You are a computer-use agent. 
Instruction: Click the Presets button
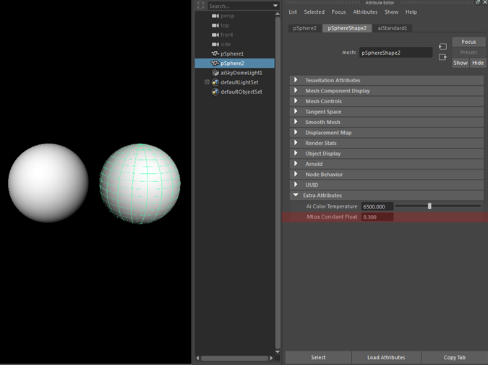click(468, 52)
